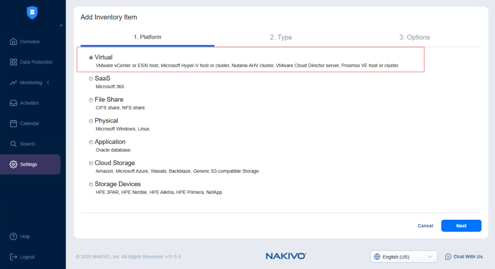Click the Amazon, Microsoft Azure, Wasabi description

point(178,171)
